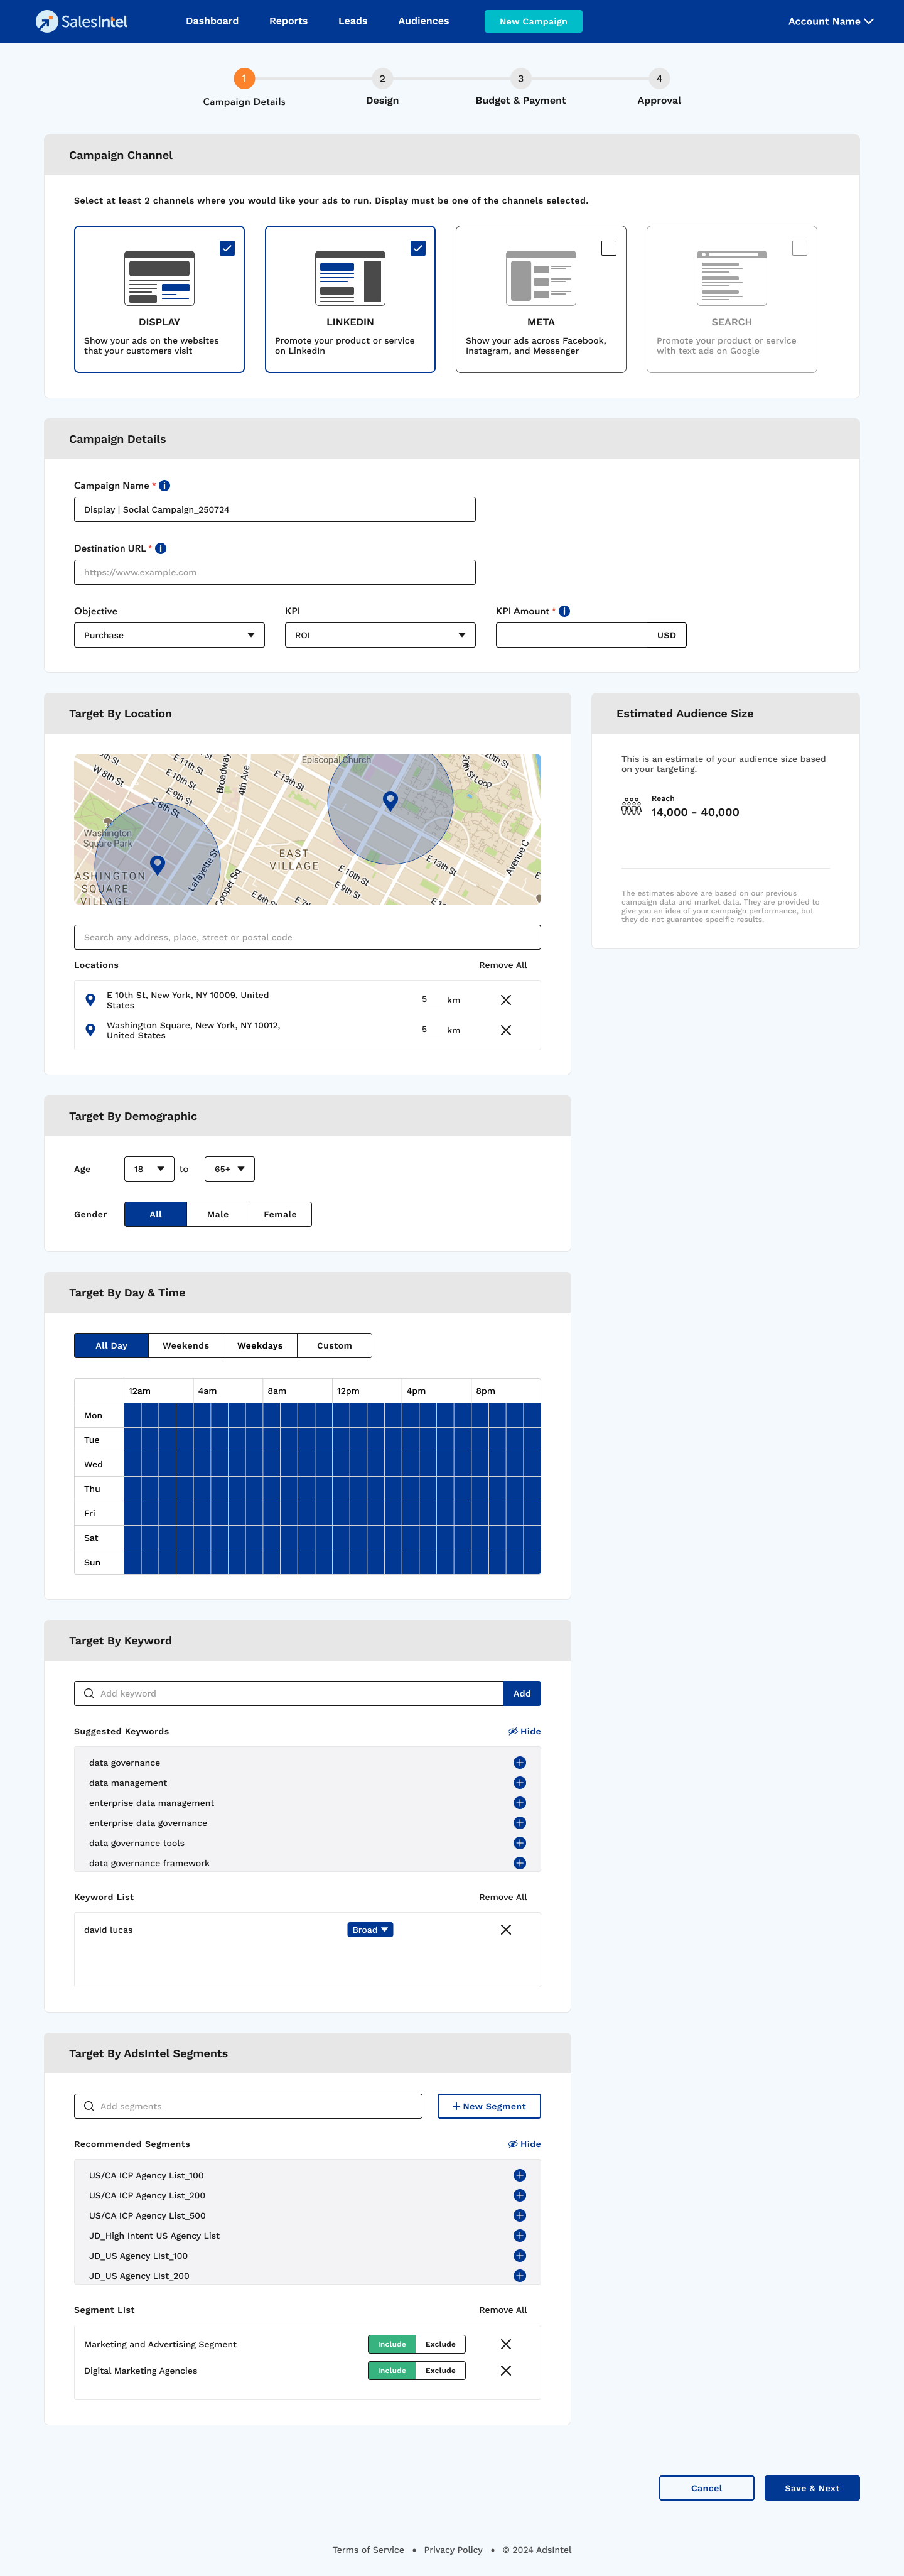This screenshot has width=904, height=2576.
Task: Select the Weekdays schedule tab
Action: (260, 1346)
